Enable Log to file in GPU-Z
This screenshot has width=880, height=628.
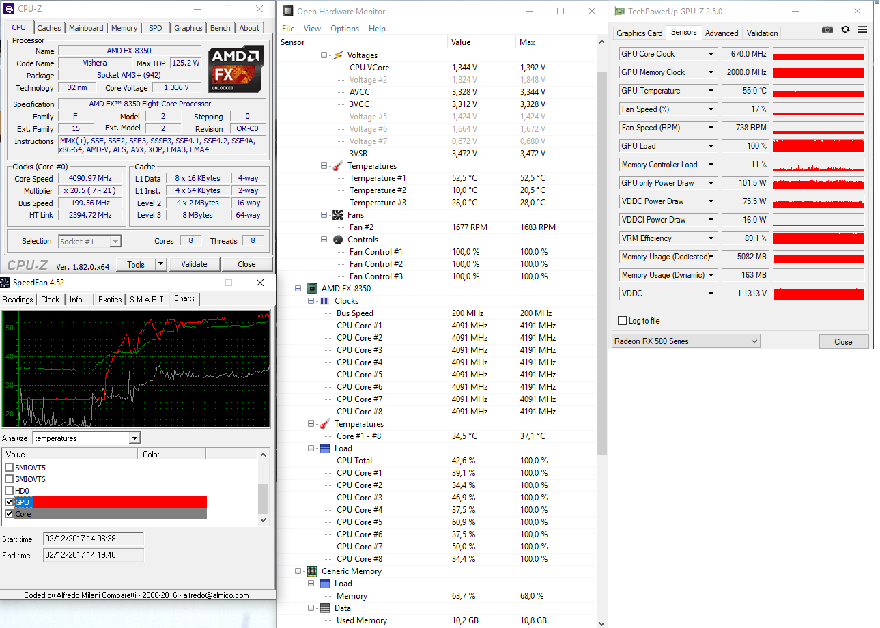coord(622,321)
